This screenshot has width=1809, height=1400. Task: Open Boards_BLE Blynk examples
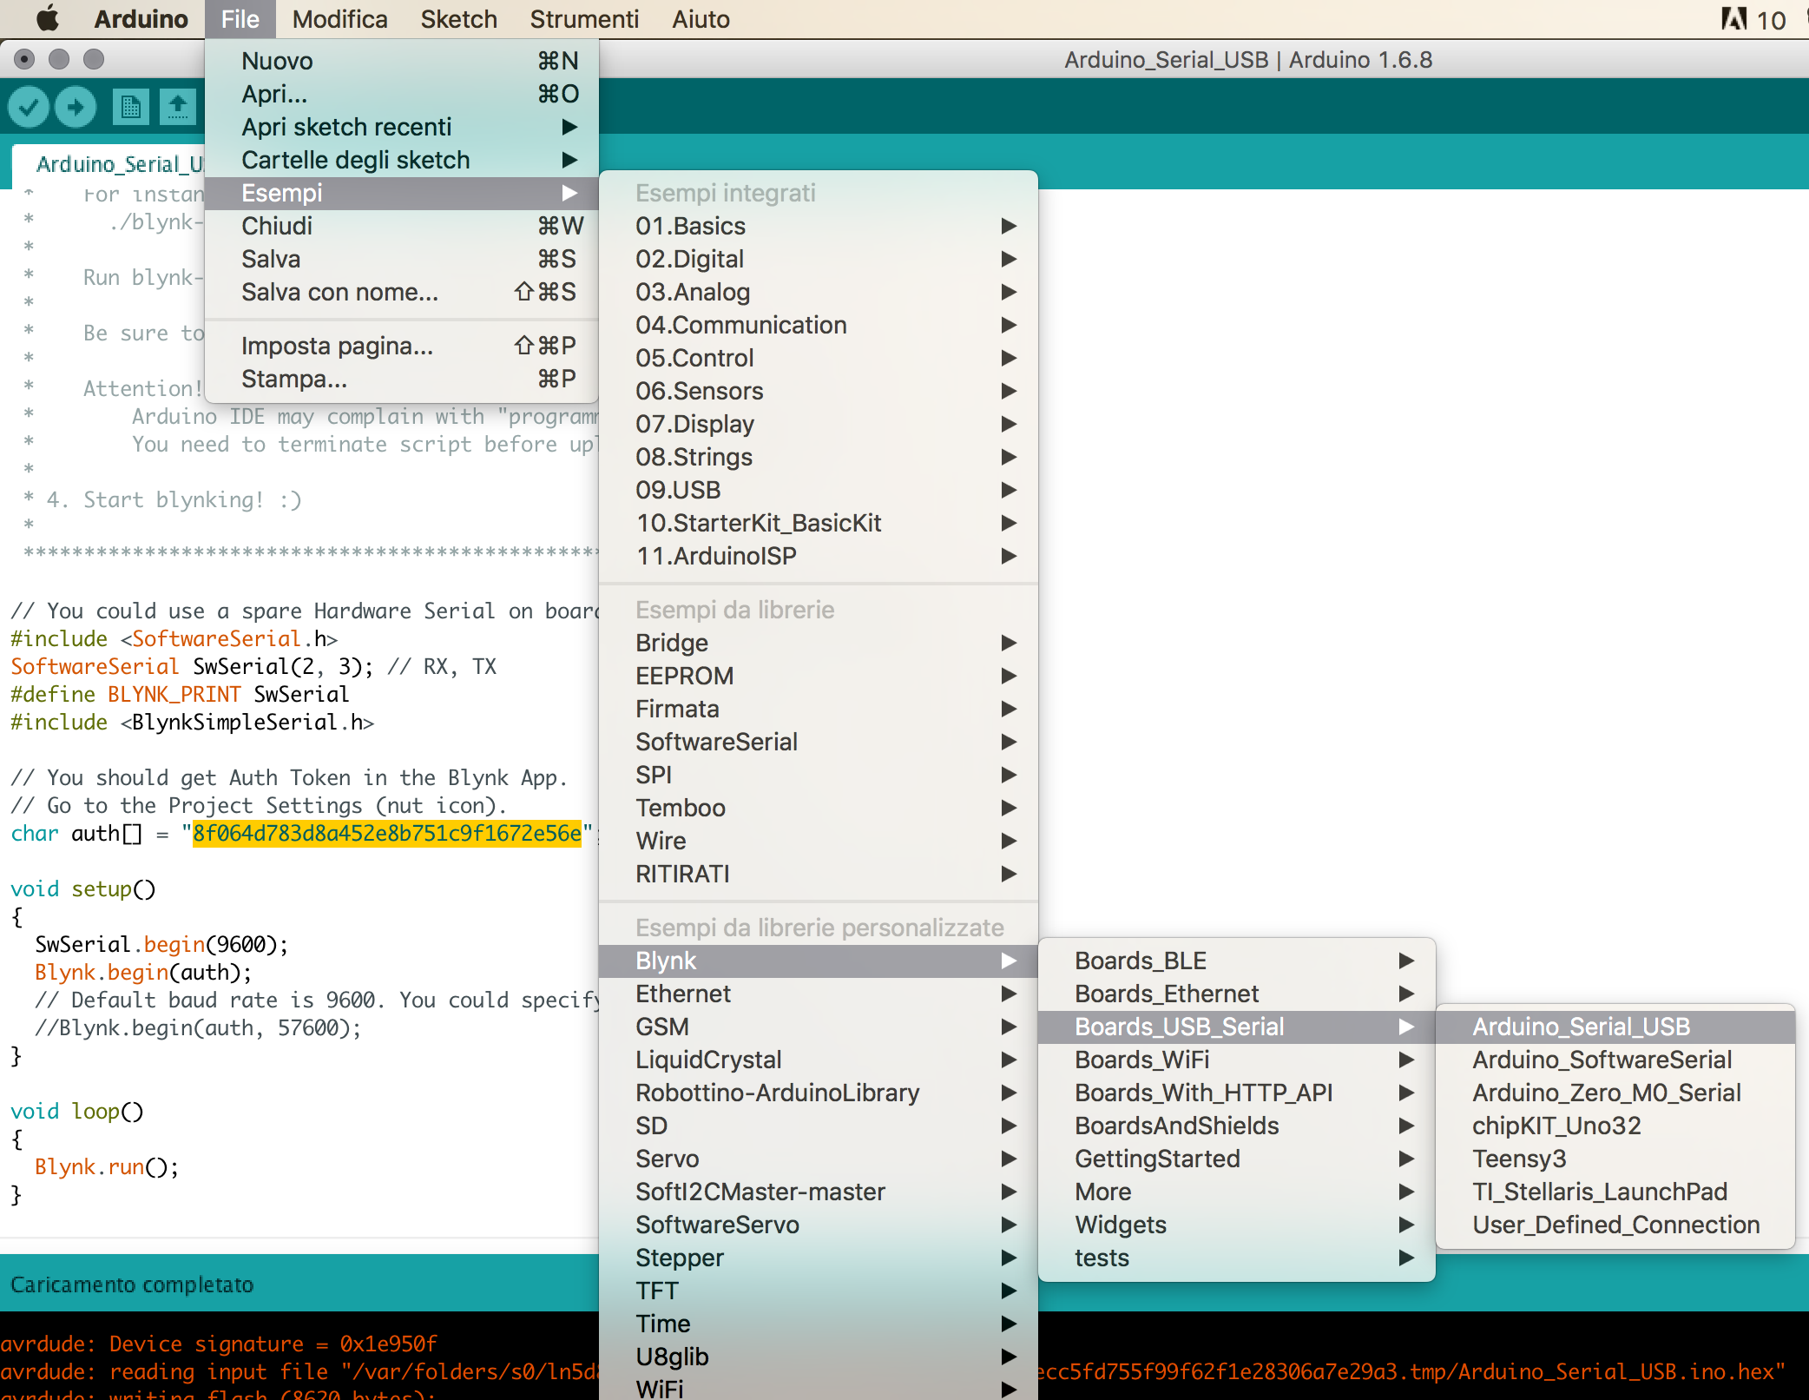(1237, 961)
